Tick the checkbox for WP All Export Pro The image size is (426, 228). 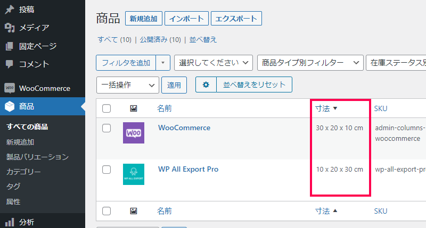[x=106, y=170]
